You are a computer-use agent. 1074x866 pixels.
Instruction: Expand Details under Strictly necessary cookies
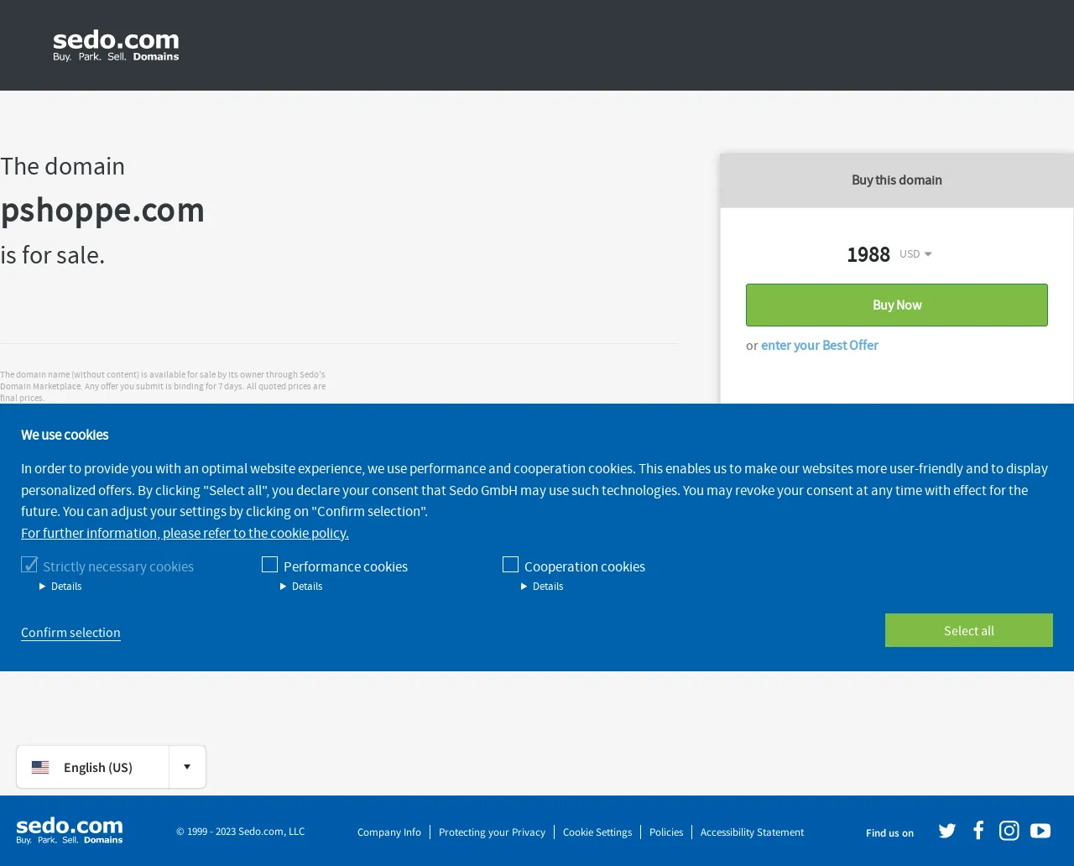(60, 587)
